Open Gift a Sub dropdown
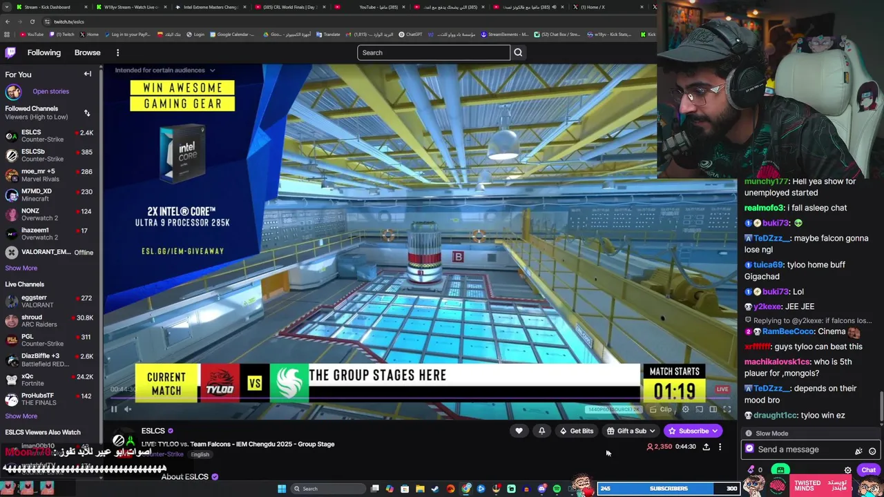 pyautogui.click(x=631, y=431)
